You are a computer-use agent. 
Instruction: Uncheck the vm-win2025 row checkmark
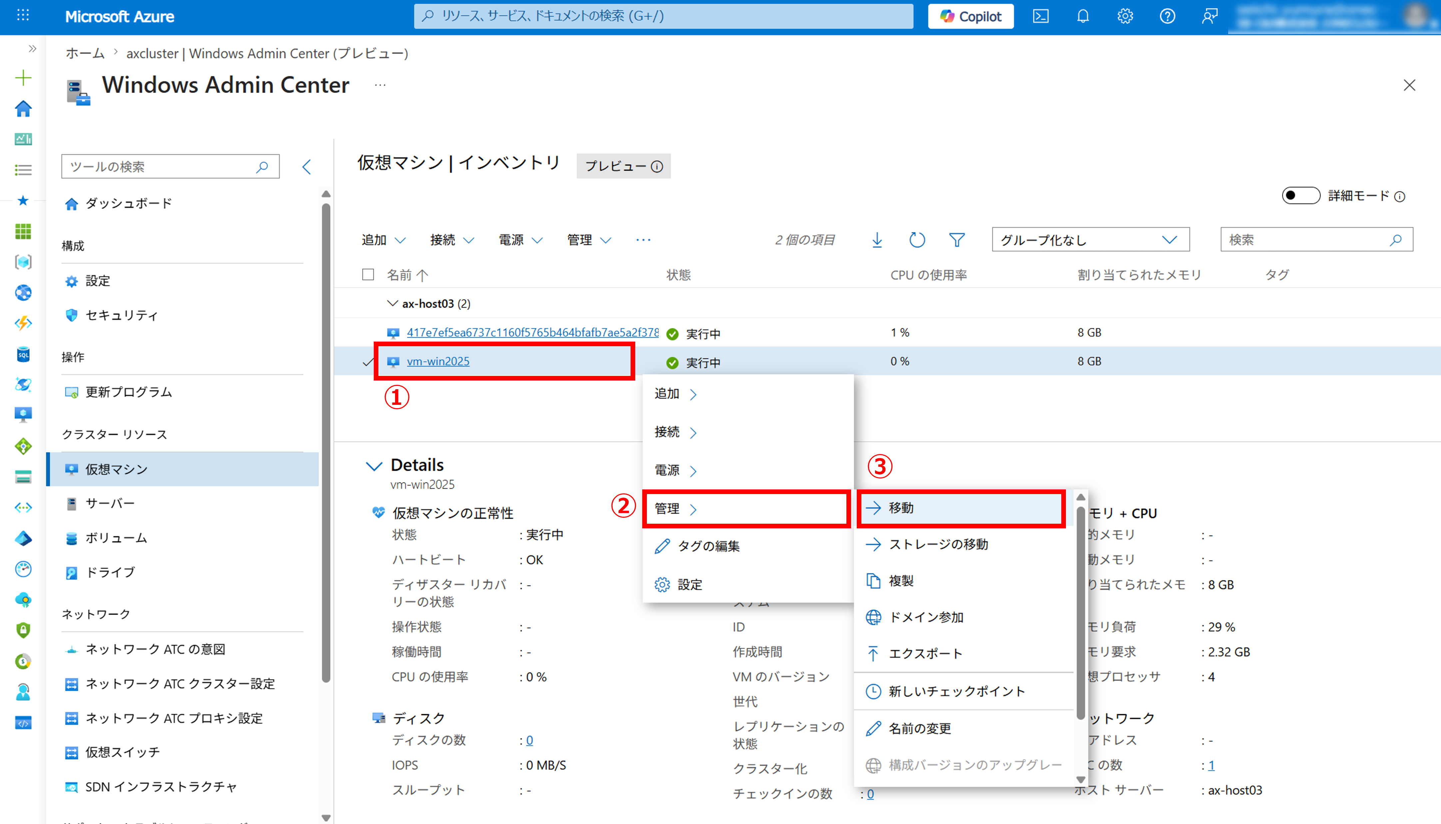pos(369,362)
